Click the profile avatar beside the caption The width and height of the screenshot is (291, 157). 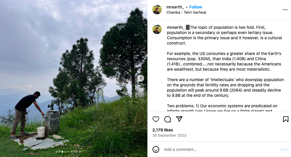pyautogui.click(x=157, y=29)
